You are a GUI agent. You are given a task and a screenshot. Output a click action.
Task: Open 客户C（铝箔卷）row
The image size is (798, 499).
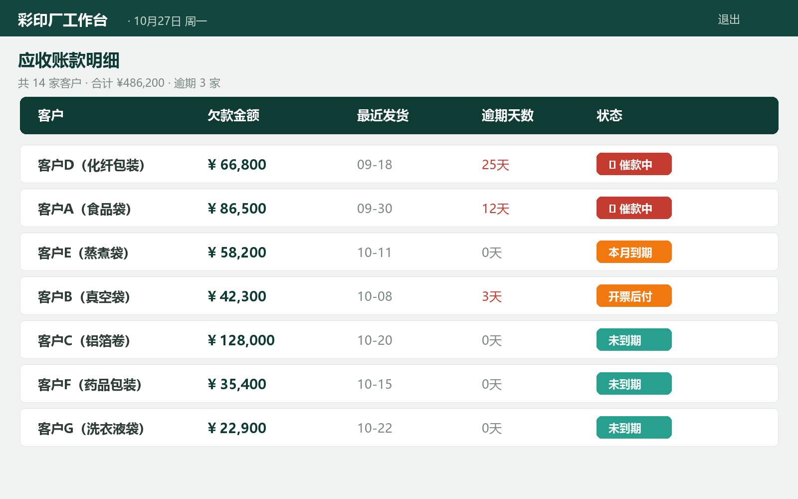point(399,340)
